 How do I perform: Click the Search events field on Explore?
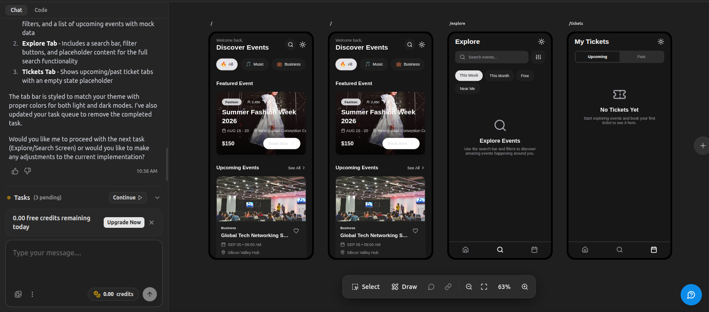(x=492, y=57)
